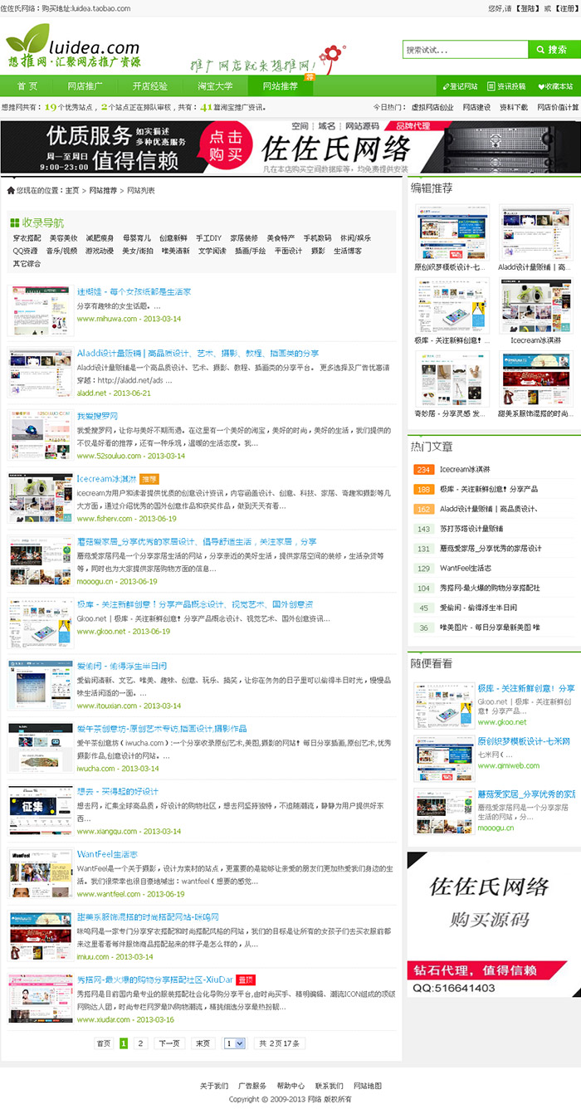Screen dimensions: 581x1114
Task: Open hot topic 资料下载
Action: click(x=514, y=107)
